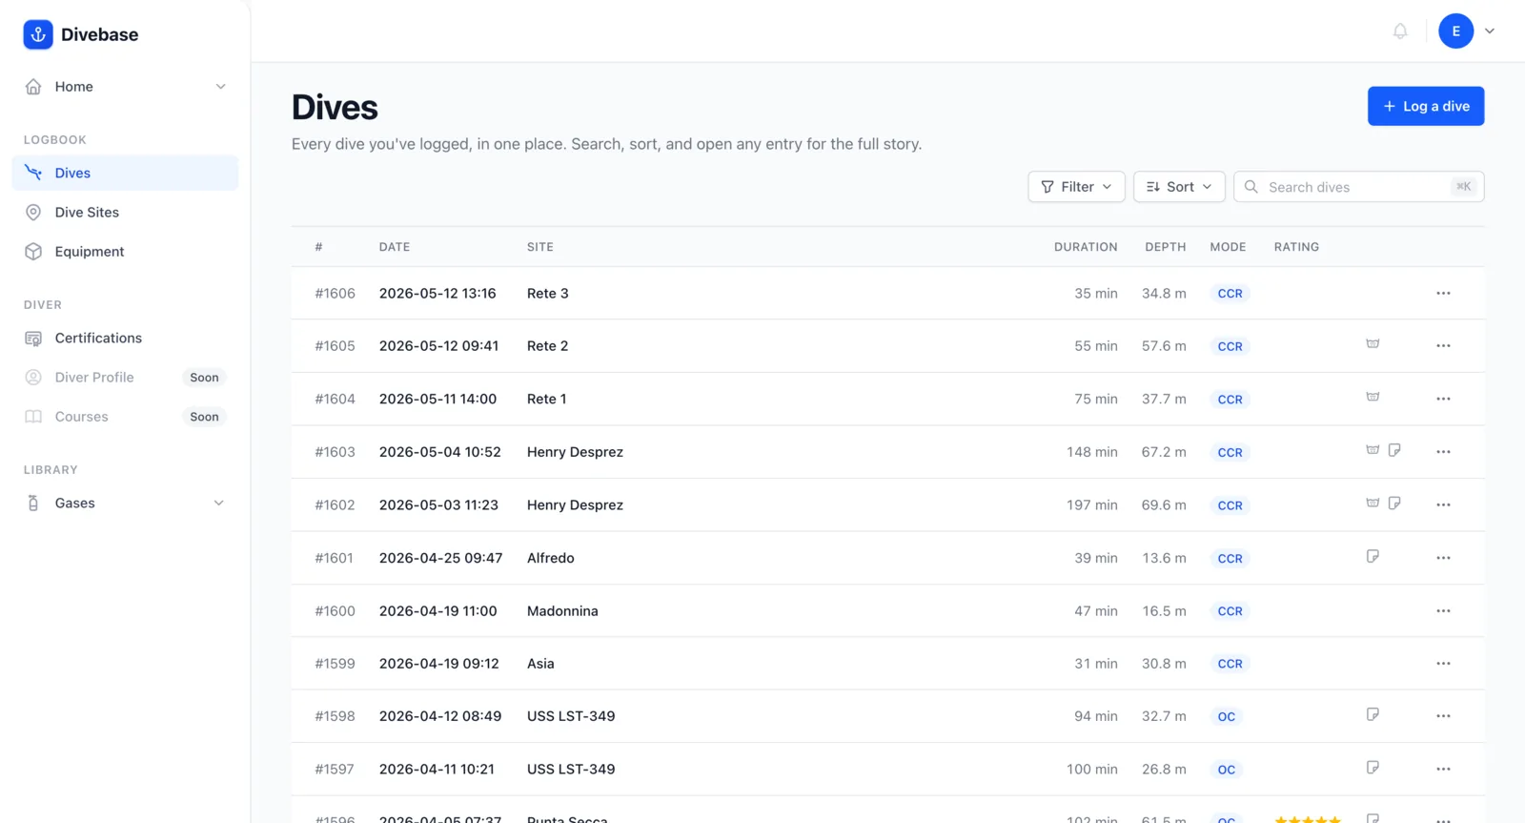Click the DEPTH column header
Image resolution: width=1525 pixels, height=823 pixels.
tap(1166, 247)
